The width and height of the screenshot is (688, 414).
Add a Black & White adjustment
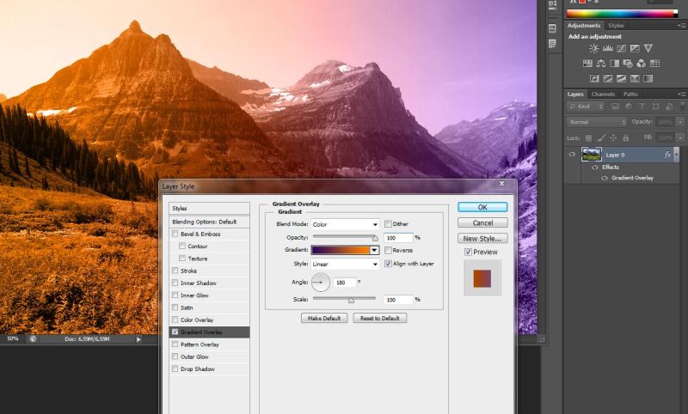(614, 64)
